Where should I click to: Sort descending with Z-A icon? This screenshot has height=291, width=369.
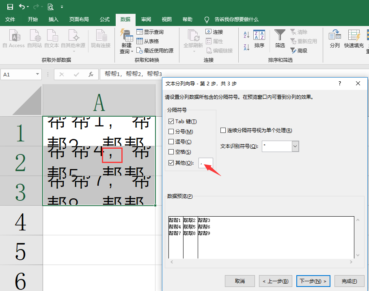(x=246, y=48)
